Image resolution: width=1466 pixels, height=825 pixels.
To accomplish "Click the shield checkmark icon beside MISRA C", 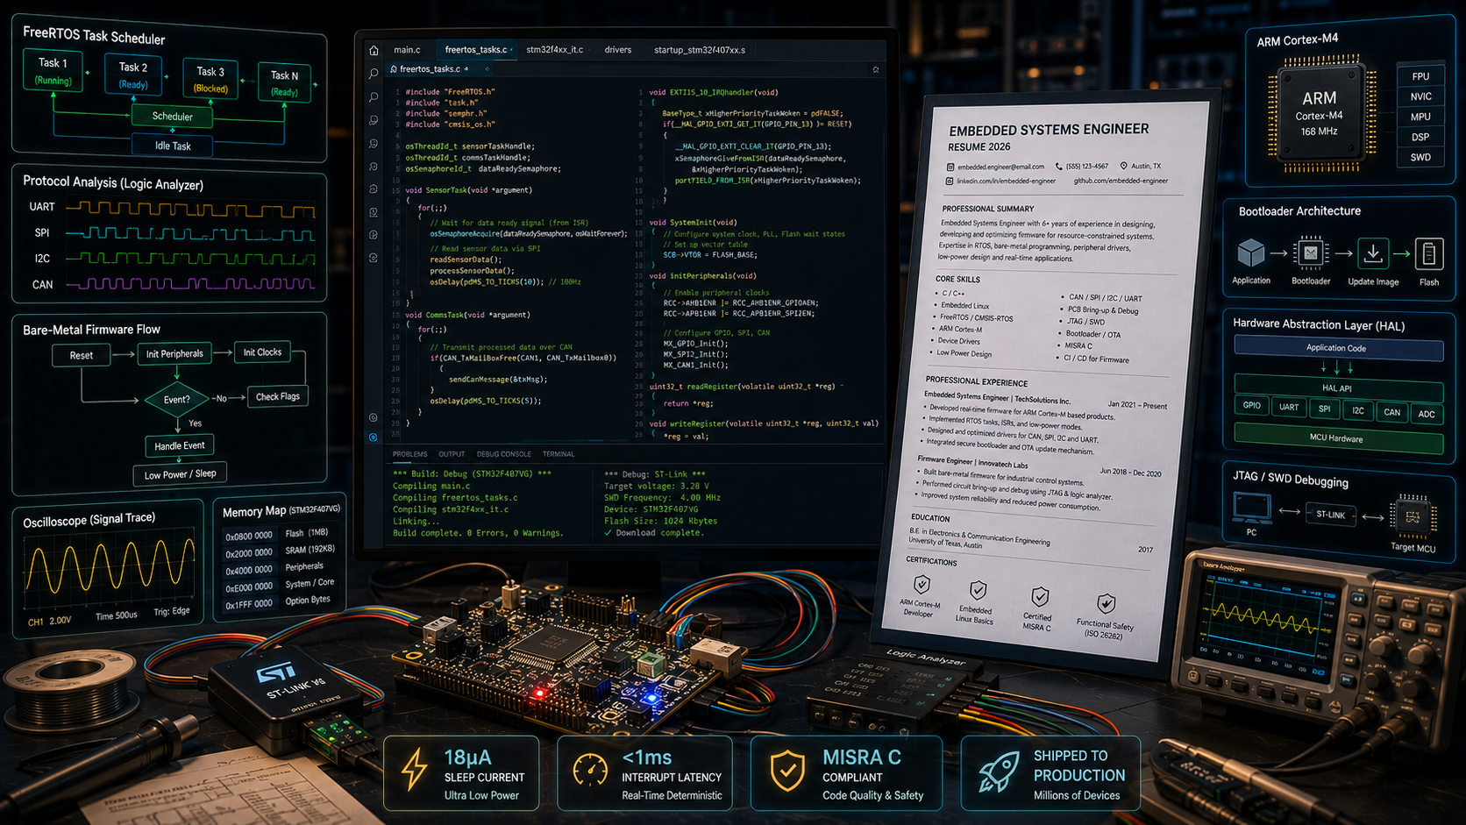I will pyautogui.click(x=787, y=771).
